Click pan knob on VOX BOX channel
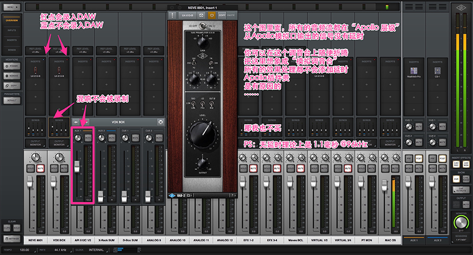 (59, 157)
